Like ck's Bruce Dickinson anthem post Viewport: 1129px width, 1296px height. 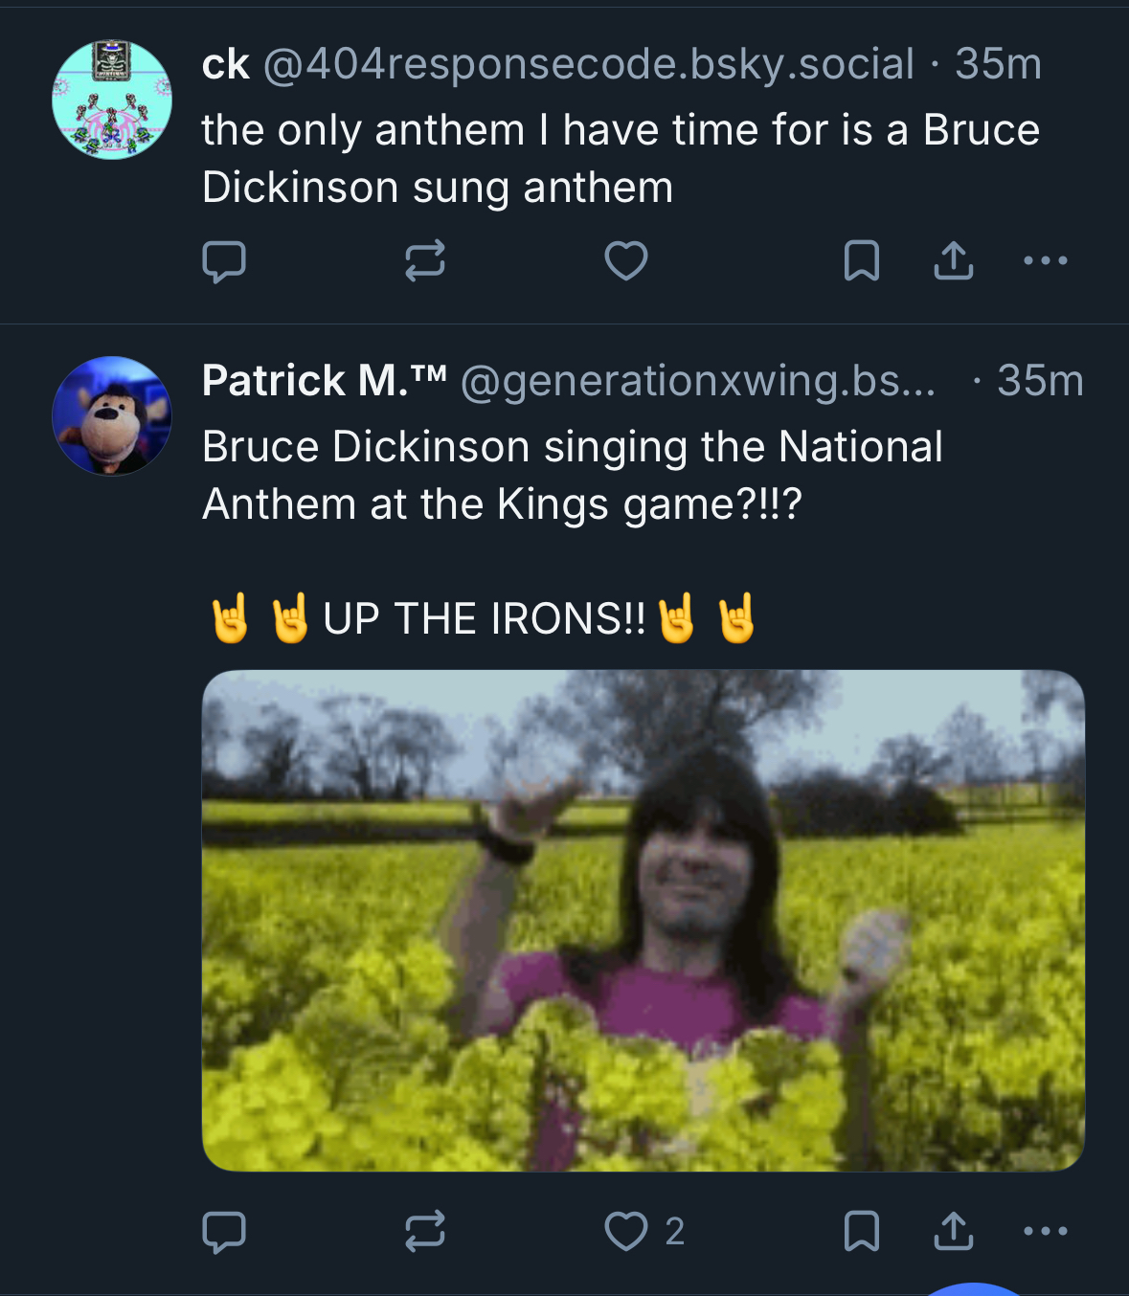tap(626, 260)
